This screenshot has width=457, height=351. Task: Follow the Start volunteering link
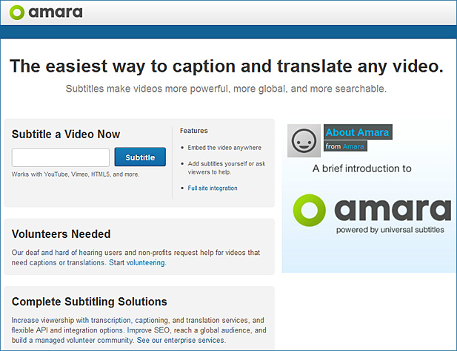[x=137, y=262]
